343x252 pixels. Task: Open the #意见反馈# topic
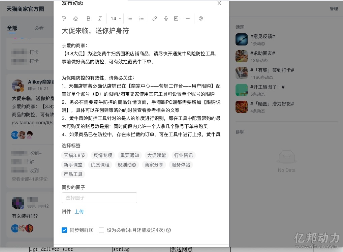click(263, 36)
